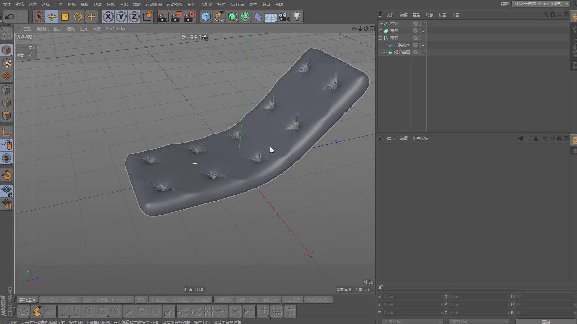Toggle enable checkmark for 细分曲面
Viewport: 577px width, 324px height.
pos(424,53)
